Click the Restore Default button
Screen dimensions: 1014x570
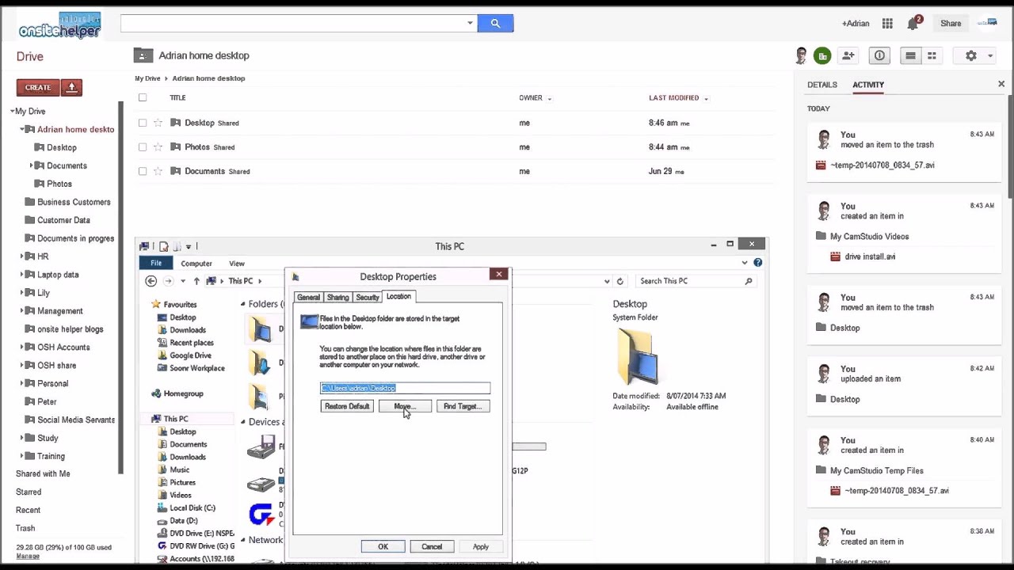click(x=347, y=406)
